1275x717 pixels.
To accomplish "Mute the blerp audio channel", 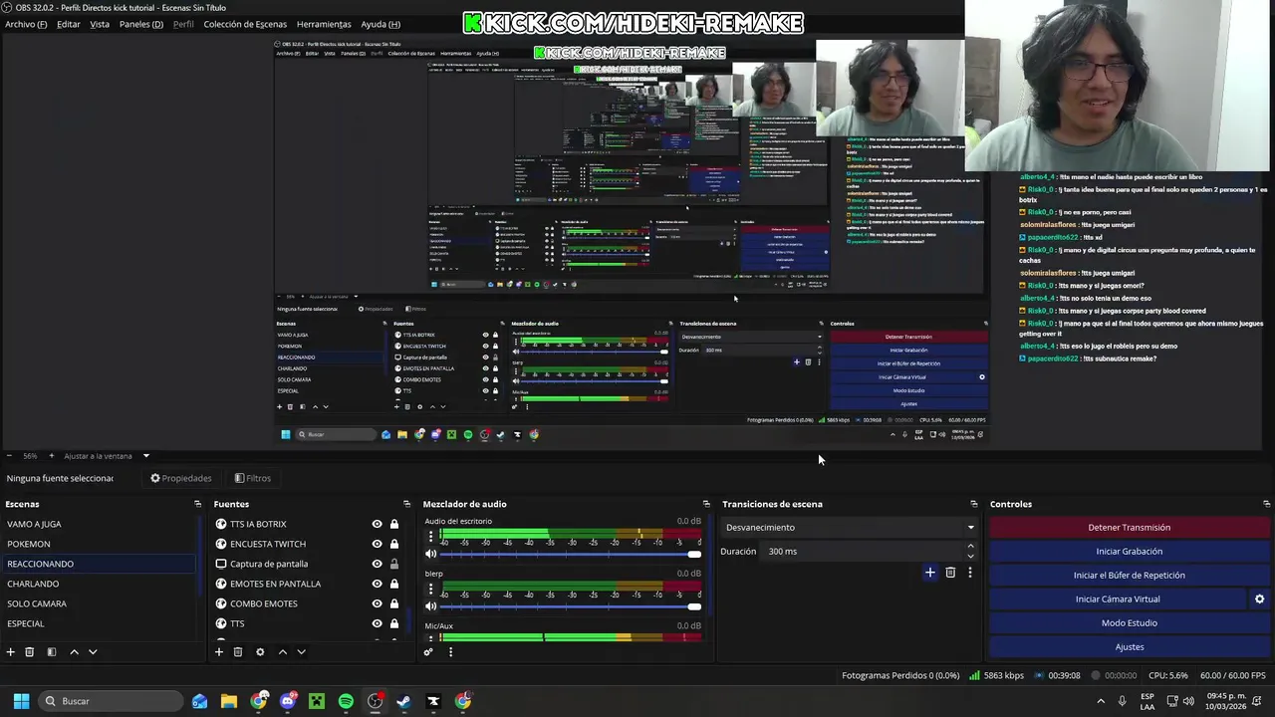I will [431, 606].
